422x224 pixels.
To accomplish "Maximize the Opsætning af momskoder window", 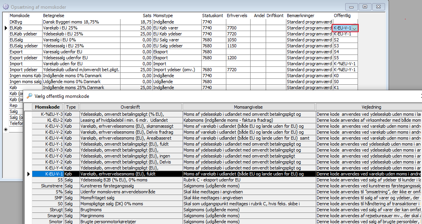I will coord(365,6).
